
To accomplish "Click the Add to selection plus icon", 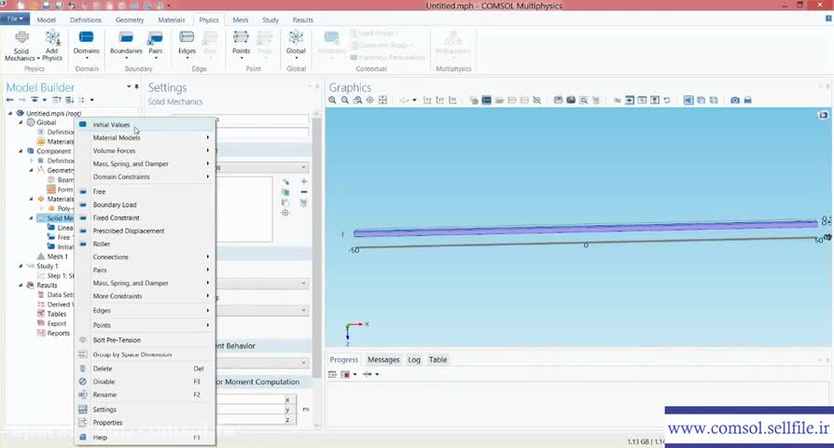I will coord(304,181).
